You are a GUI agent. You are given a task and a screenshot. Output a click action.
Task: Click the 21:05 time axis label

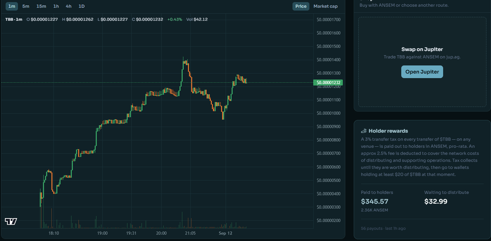[190, 233]
